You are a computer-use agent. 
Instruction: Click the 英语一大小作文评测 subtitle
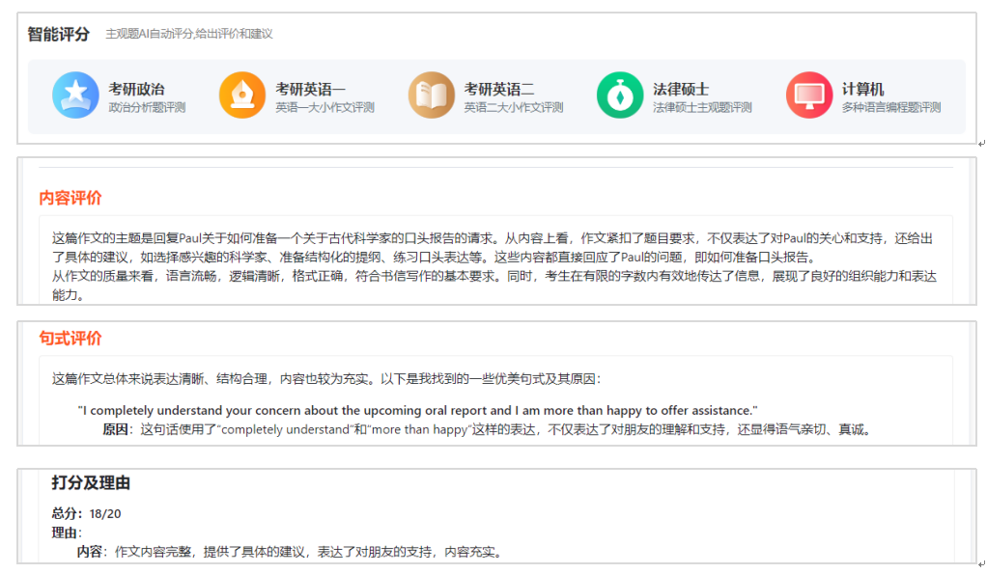click(324, 108)
